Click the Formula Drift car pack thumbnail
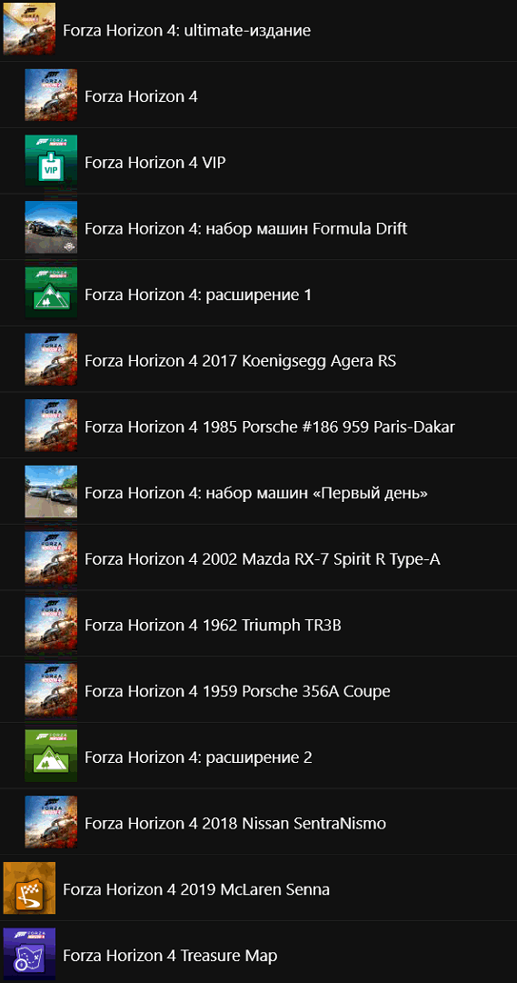 pyautogui.click(x=51, y=227)
